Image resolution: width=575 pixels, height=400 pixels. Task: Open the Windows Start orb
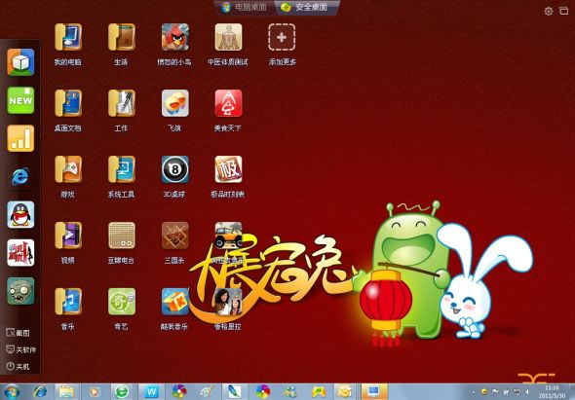click(x=12, y=392)
